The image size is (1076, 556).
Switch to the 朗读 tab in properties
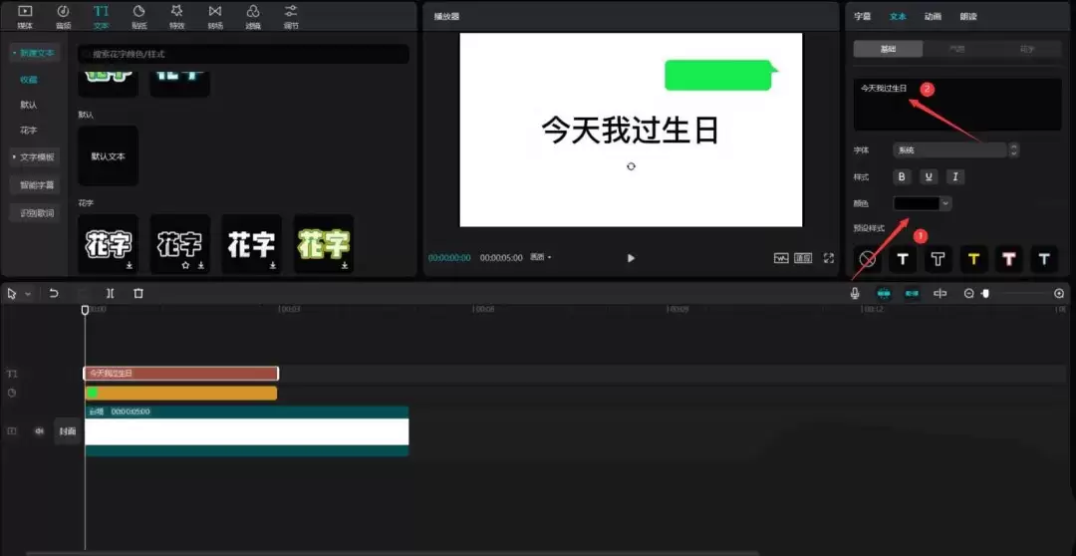(x=968, y=17)
